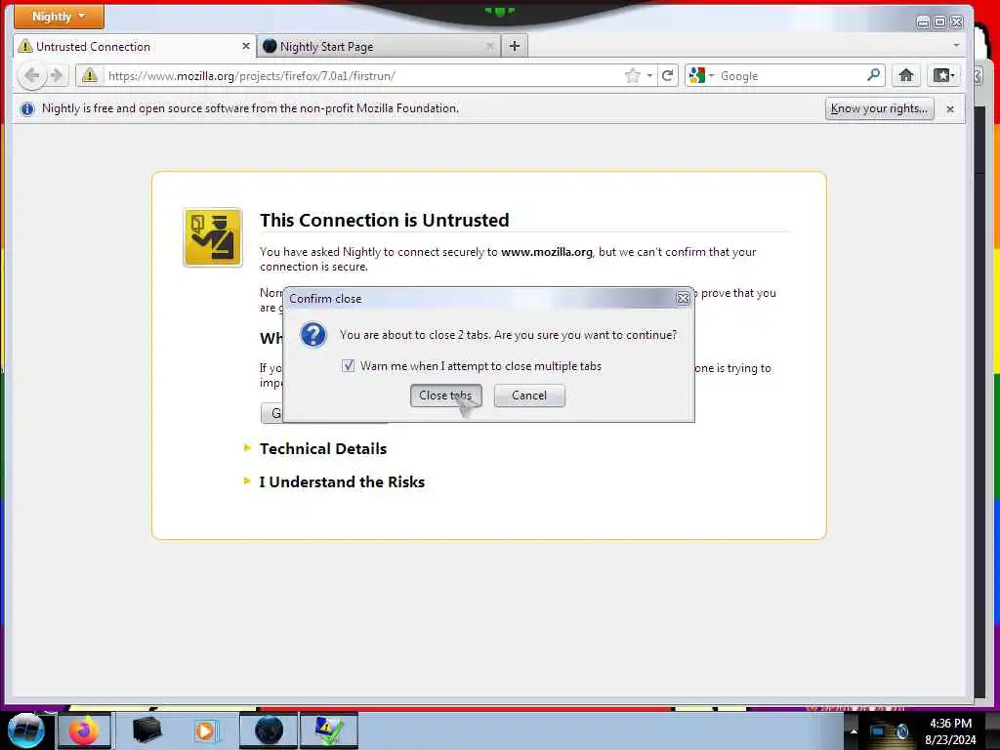Click Cancel in the Confirm close dialog
This screenshot has height=750, width=1000.
coord(529,396)
